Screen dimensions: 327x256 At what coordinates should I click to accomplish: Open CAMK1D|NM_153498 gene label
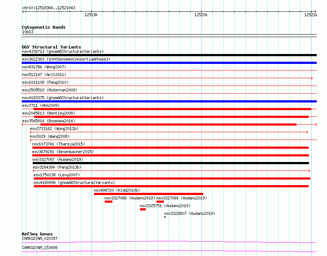click(x=40, y=248)
